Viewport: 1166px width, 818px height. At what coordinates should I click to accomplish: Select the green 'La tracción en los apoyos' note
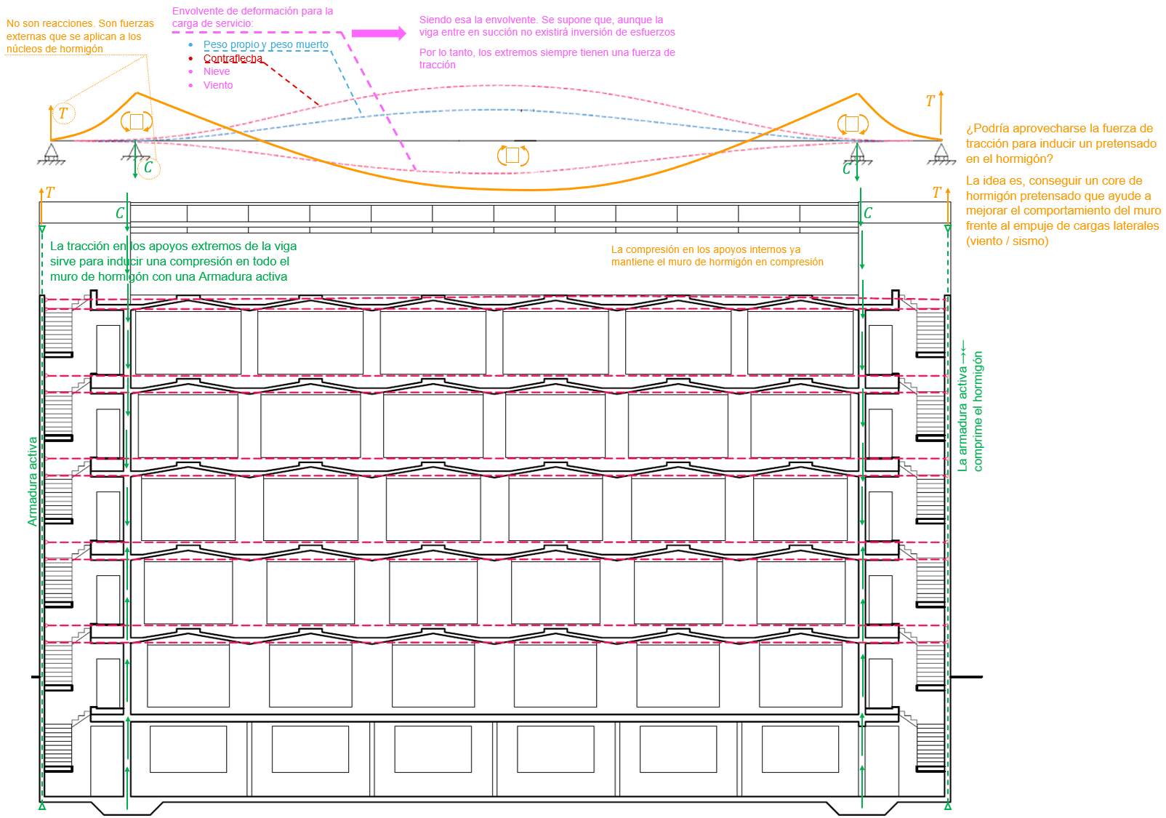tap(173, 261)
